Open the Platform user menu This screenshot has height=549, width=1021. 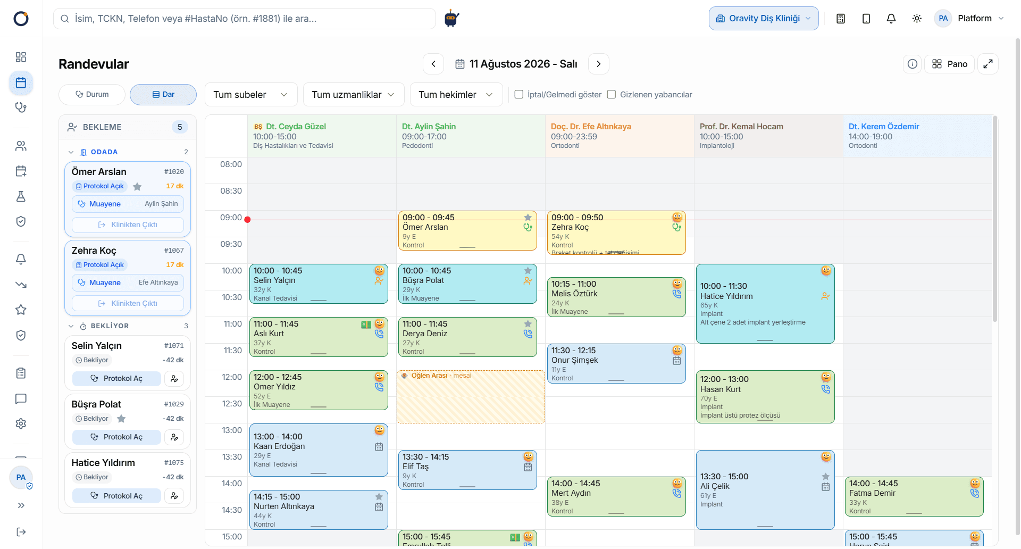[x=969, y=19]
